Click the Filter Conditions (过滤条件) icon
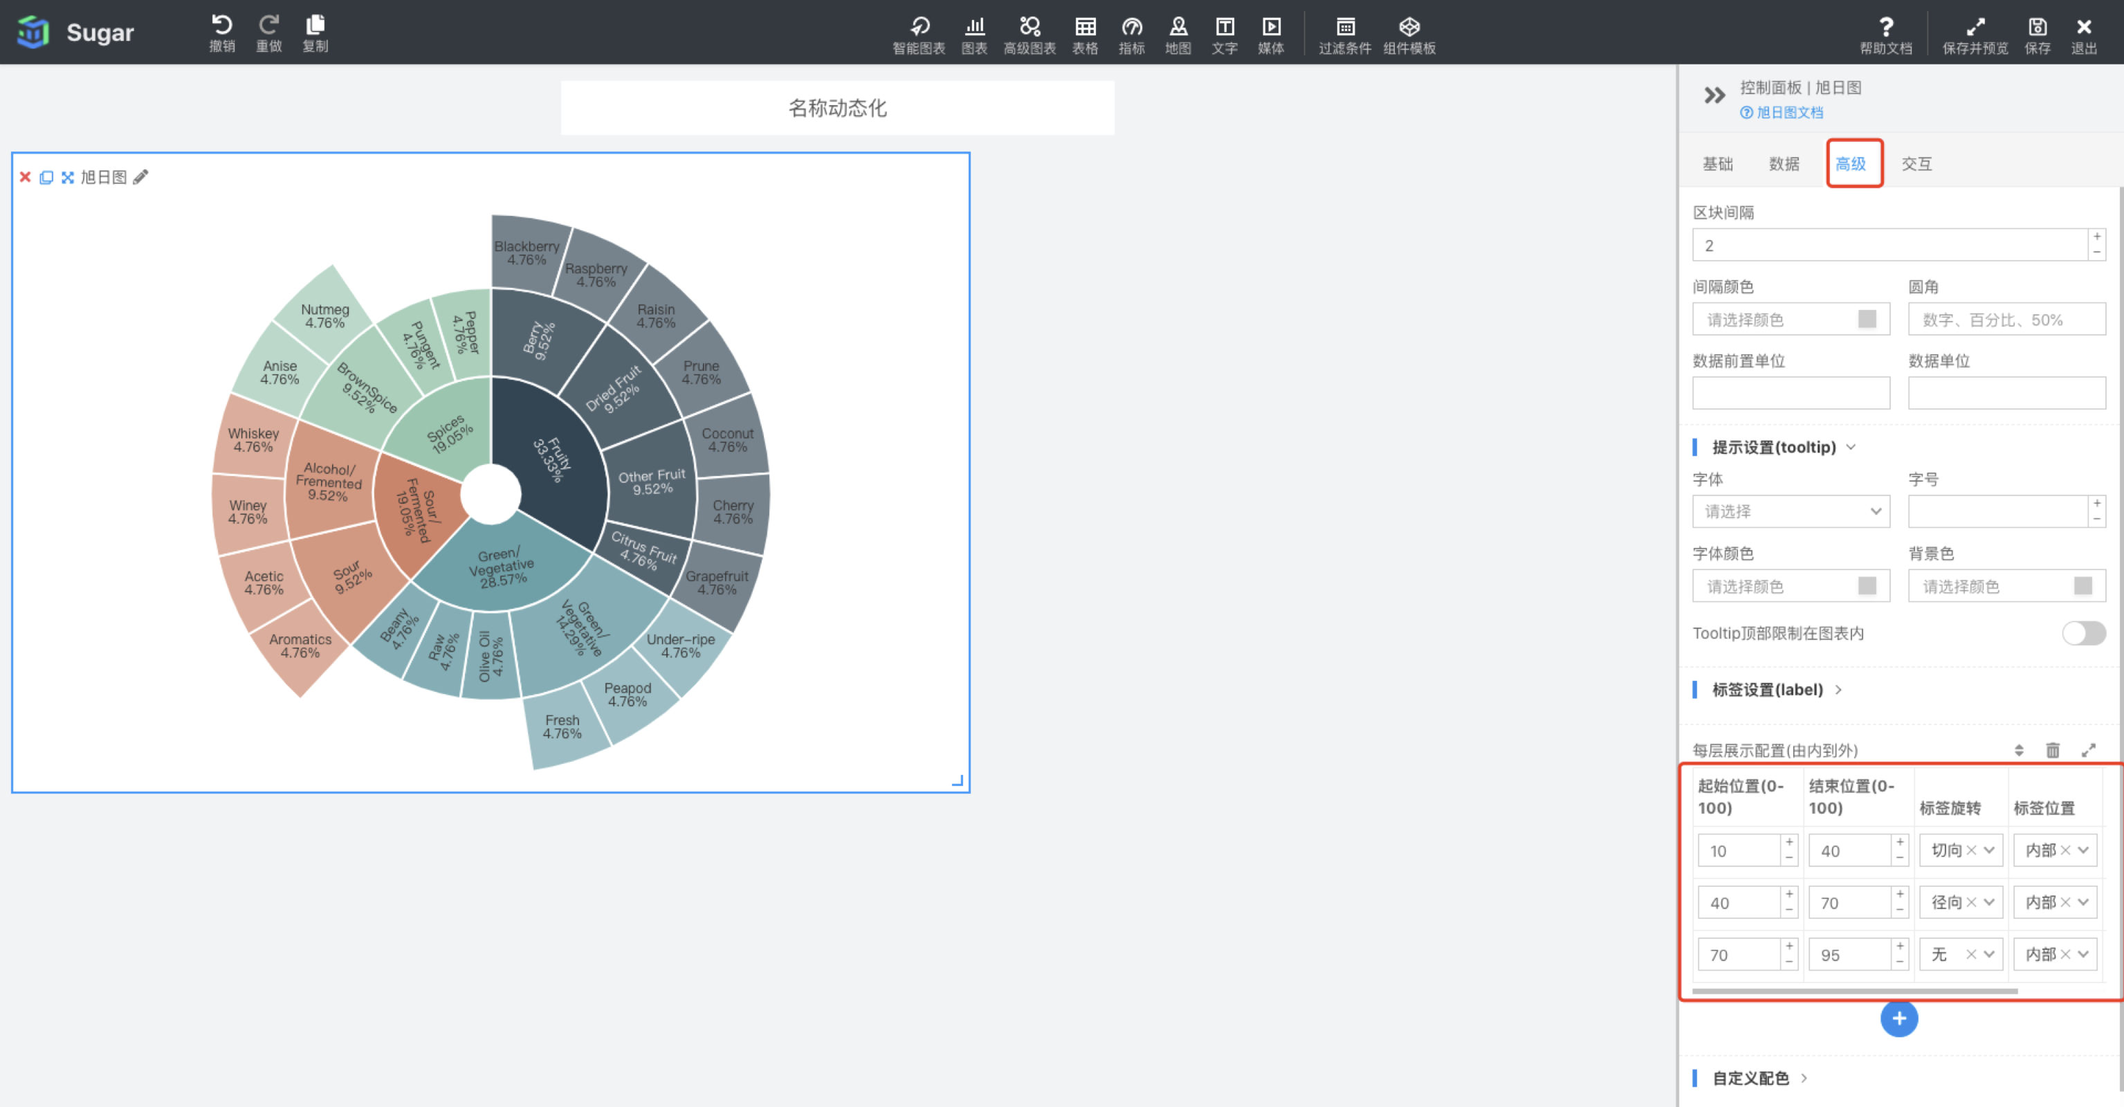Screen dimensions: 2124x1107 1344,27
